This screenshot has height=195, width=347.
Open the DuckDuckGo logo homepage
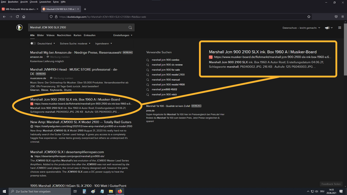click(19, 27)
